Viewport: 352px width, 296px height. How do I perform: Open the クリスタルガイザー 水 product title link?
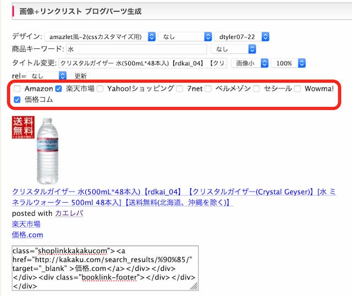[x=174, y=197]
